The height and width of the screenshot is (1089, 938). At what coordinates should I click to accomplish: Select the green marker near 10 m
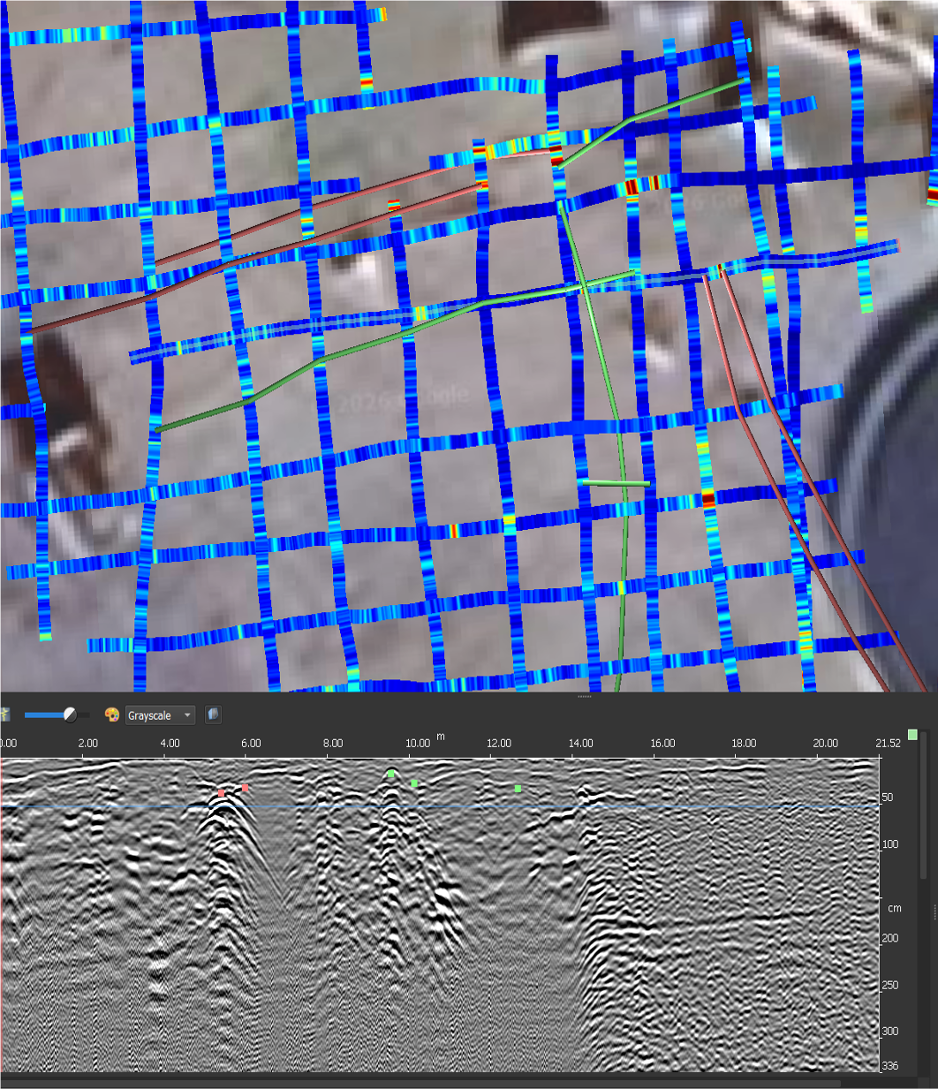tap(414, 783)
